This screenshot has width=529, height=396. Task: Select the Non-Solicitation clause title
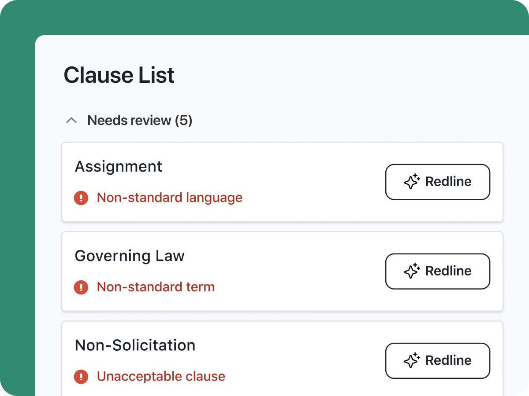click(x=135, y=345)
